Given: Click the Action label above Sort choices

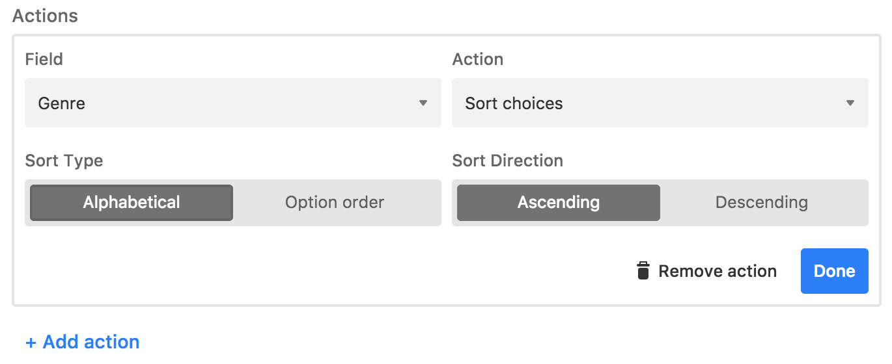Looking at the screenshot, I should click(x=478, y=59).
